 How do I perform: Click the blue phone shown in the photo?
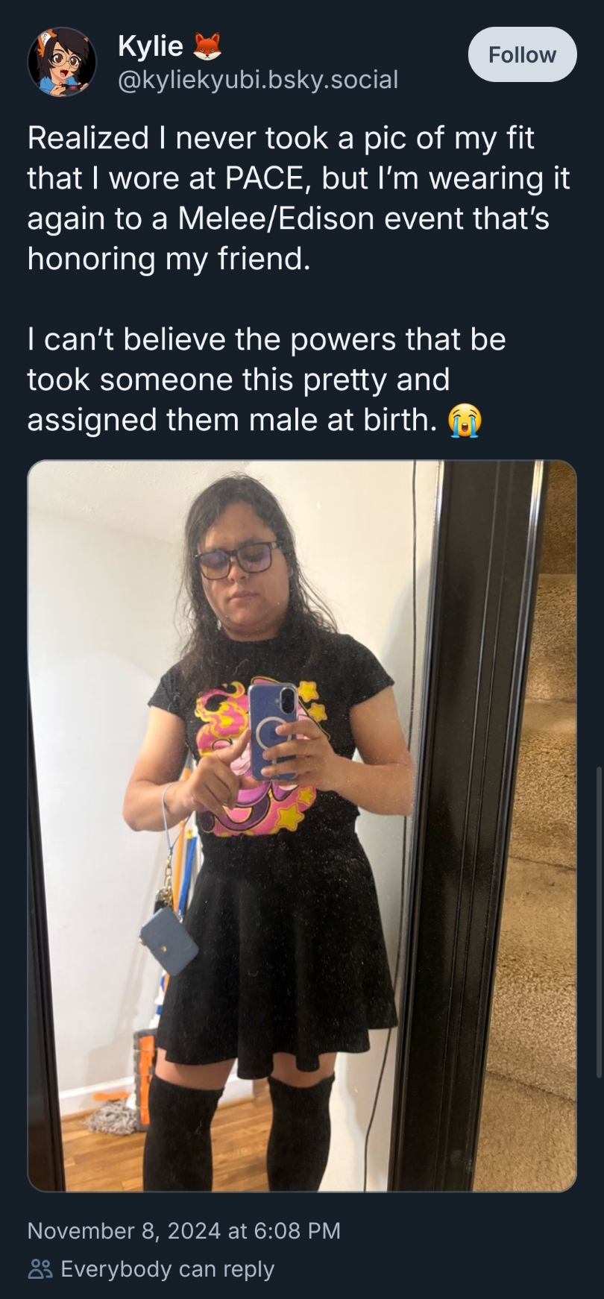coord(274,732)
